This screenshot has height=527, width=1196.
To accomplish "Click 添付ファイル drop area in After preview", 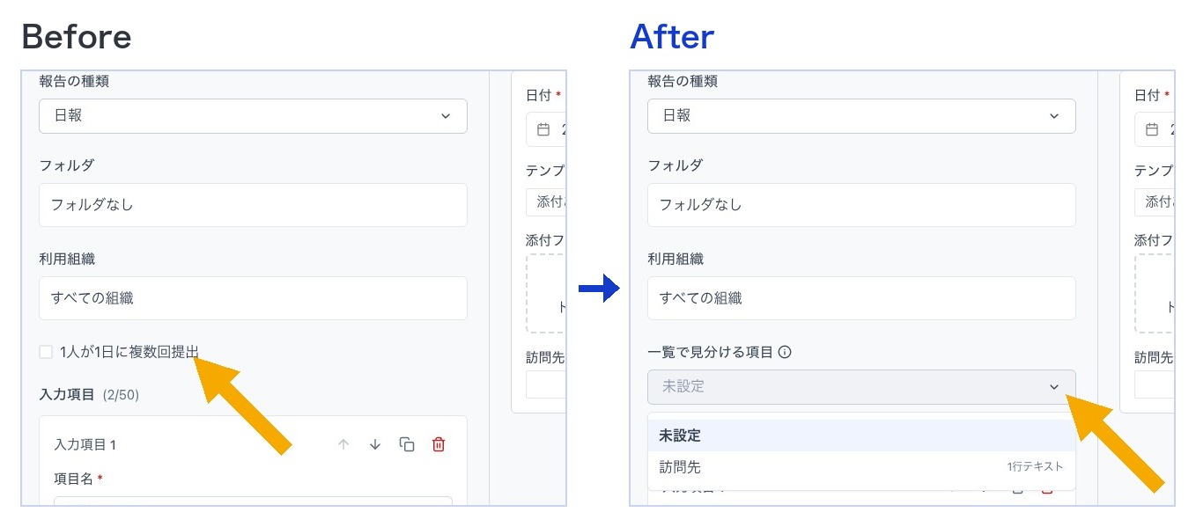I will [1155, 294].
